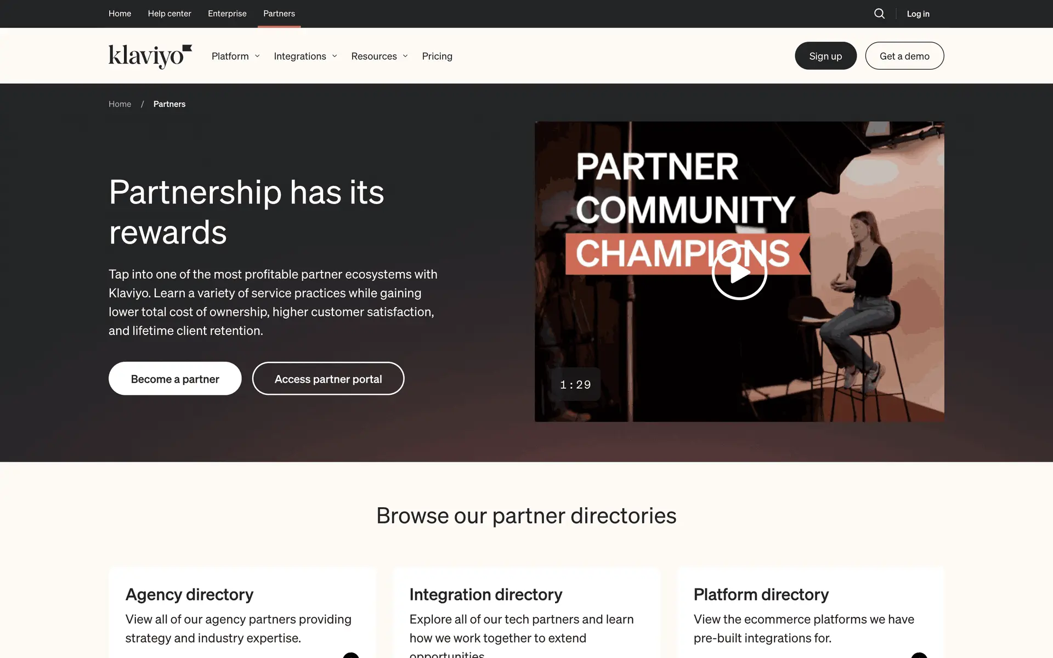The image size is (1053, 658).
Task: Select the Partners tab in top bar
Action: click(x=279, y=14)
